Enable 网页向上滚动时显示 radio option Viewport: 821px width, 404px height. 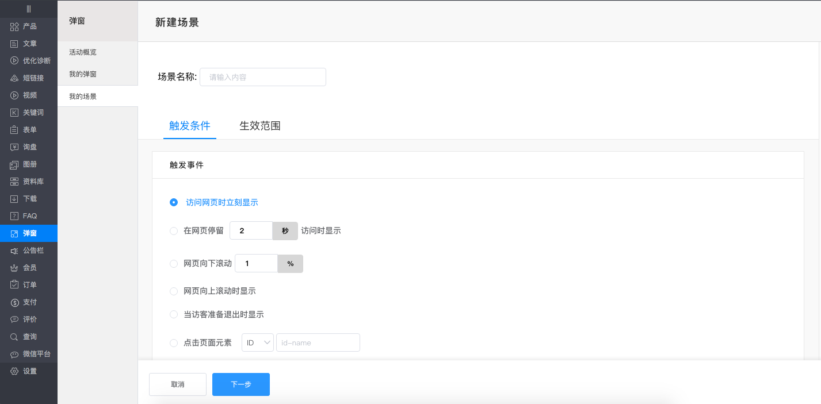(174, 291)
